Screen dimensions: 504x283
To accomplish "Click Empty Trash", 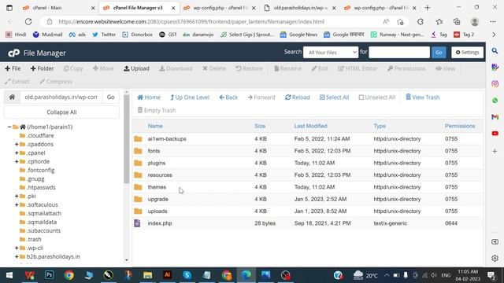I will click(x=157, y=110).
